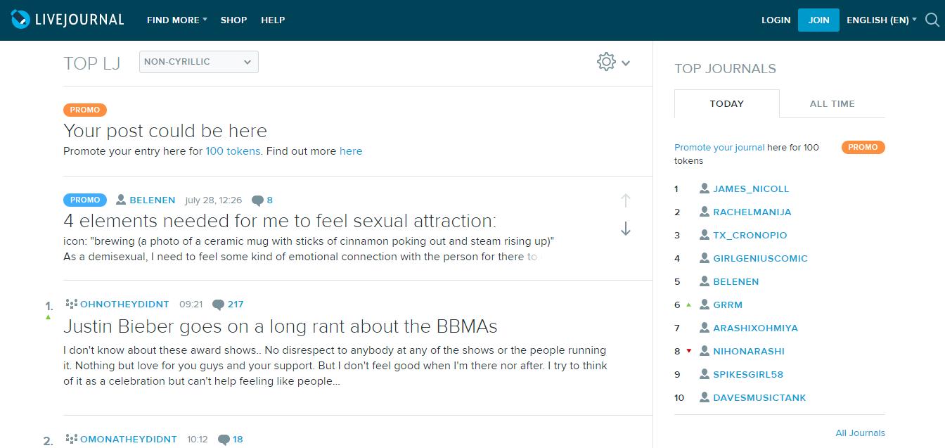The width and height of the screenshot is (945, 448).
Task: Click the user icon next to ARASHIXOHMIYA
Action: (705, 328)
